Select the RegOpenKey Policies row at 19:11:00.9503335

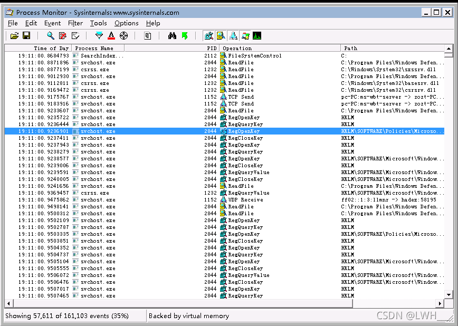click(x=224, y=234)
